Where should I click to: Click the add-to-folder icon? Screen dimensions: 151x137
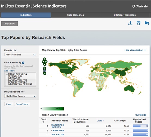[x=147, y=23]
